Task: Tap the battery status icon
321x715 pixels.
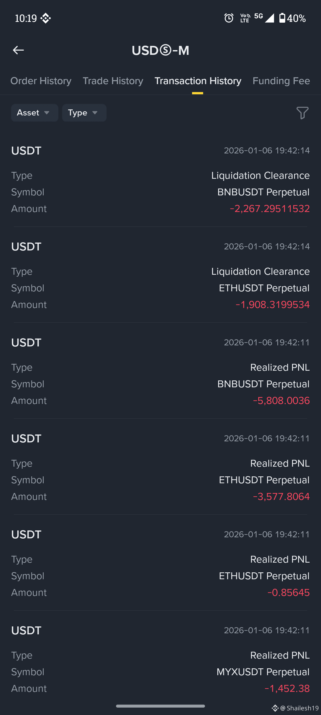Action: (x=282, y=18)
